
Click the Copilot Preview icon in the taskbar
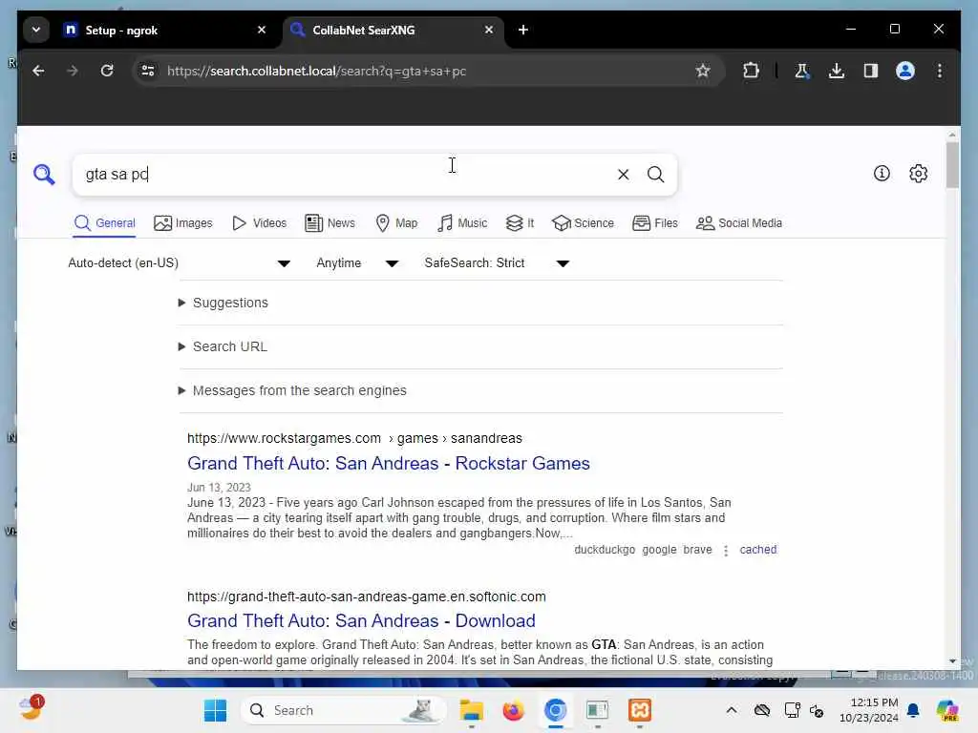947,710
